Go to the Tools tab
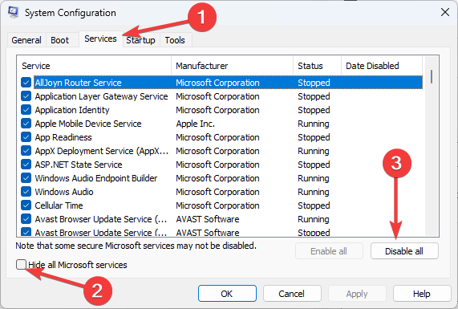 coord(175,40)
